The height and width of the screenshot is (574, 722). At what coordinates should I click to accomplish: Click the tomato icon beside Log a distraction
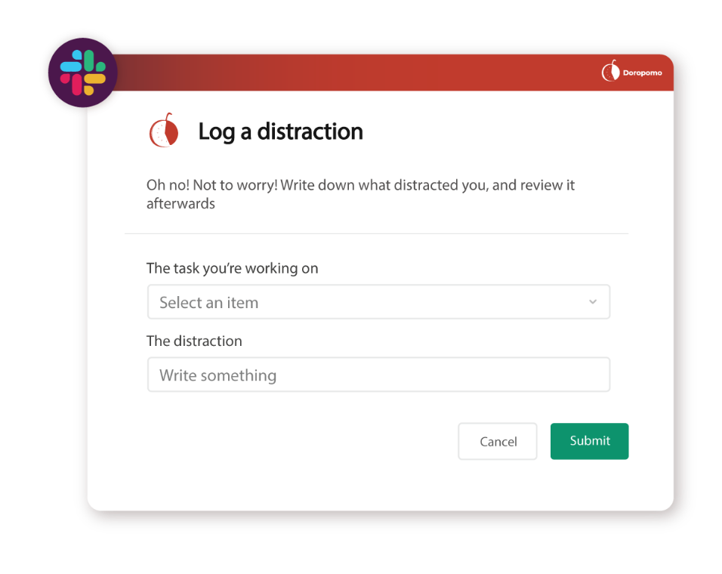(164, 131)
